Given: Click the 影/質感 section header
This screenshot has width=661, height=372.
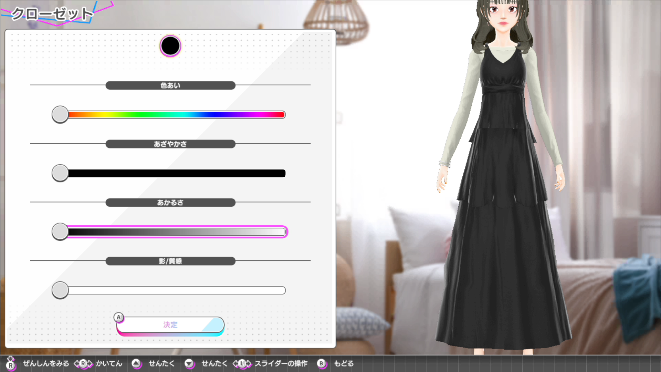Looking at the screenshot, I should point(170,261).
